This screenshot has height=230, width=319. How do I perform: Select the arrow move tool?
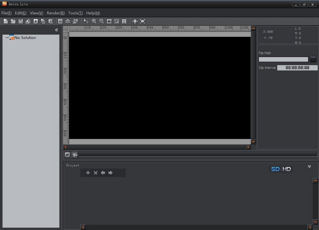coord(86,21)
